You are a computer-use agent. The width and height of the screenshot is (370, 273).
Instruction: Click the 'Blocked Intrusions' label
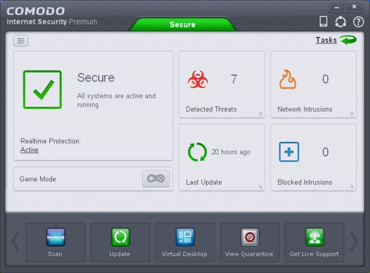304,182
